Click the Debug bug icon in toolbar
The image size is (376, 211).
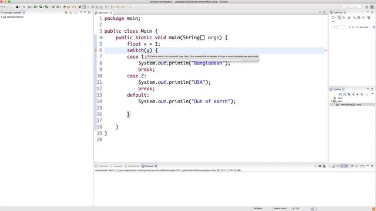(29, 7)
